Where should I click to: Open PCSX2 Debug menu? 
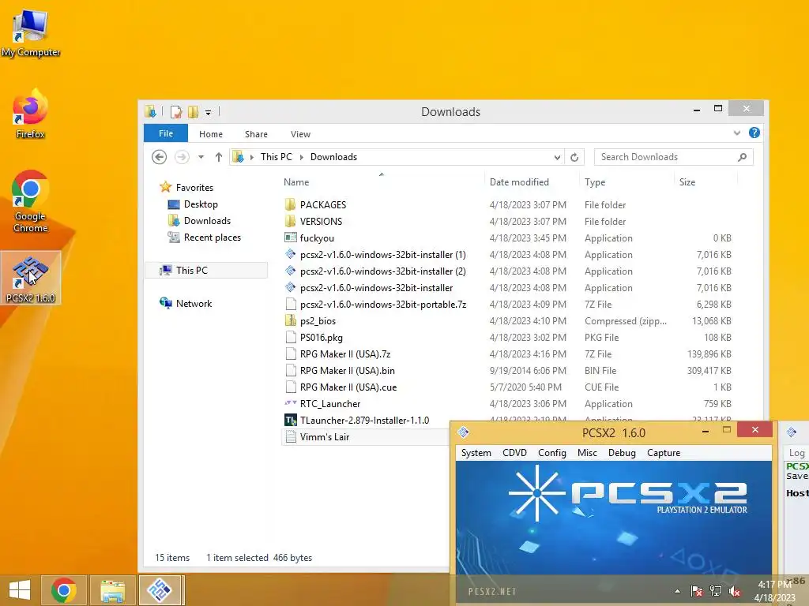(622, 453)
